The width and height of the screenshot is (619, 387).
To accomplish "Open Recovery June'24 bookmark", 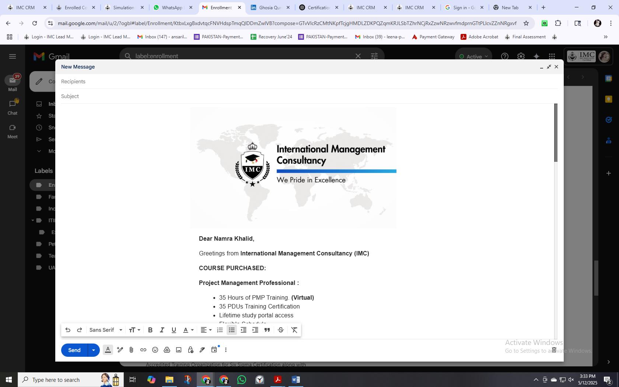I will click(271, 37).
